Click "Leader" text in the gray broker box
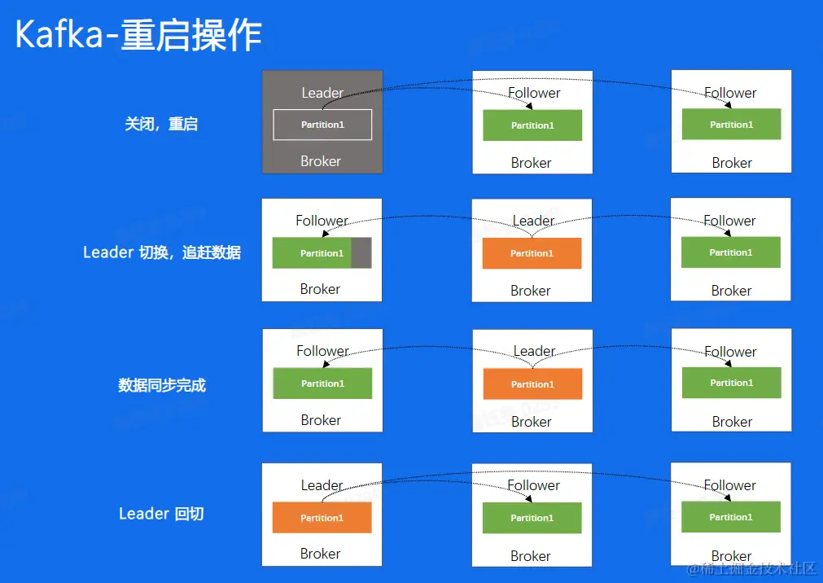Screen dimensions: 823x583 point(322,93)
